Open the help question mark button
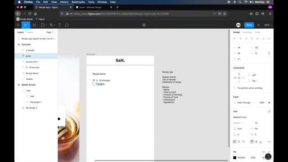This screenshot has height=162, width=288. point(268,157)
